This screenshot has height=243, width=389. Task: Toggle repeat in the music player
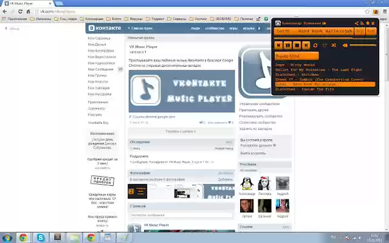[315, 46]
